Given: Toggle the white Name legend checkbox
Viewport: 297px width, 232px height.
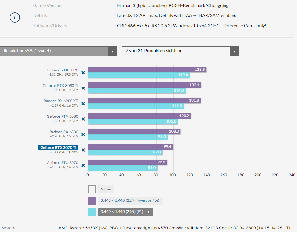Looking at the screenshot, I should point(92,189).
